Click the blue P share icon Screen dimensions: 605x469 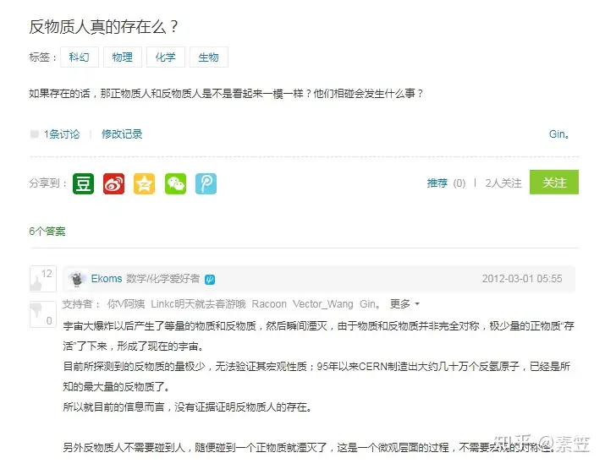tap(206, 183)
